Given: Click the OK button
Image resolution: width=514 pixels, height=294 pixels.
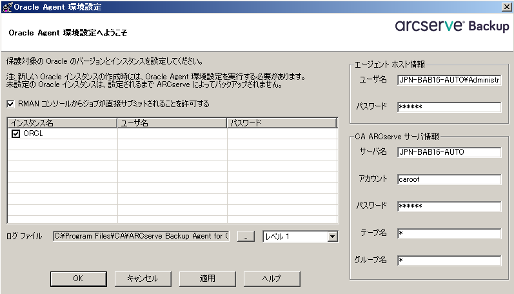Looking at the screenshot, I should (x=78, y=279).
